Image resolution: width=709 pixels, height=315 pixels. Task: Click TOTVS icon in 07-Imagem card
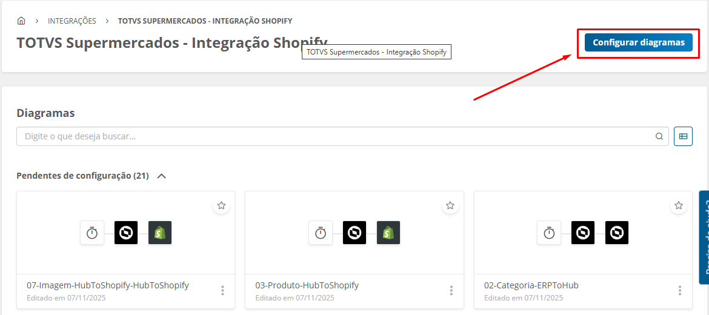pos(125,233)
